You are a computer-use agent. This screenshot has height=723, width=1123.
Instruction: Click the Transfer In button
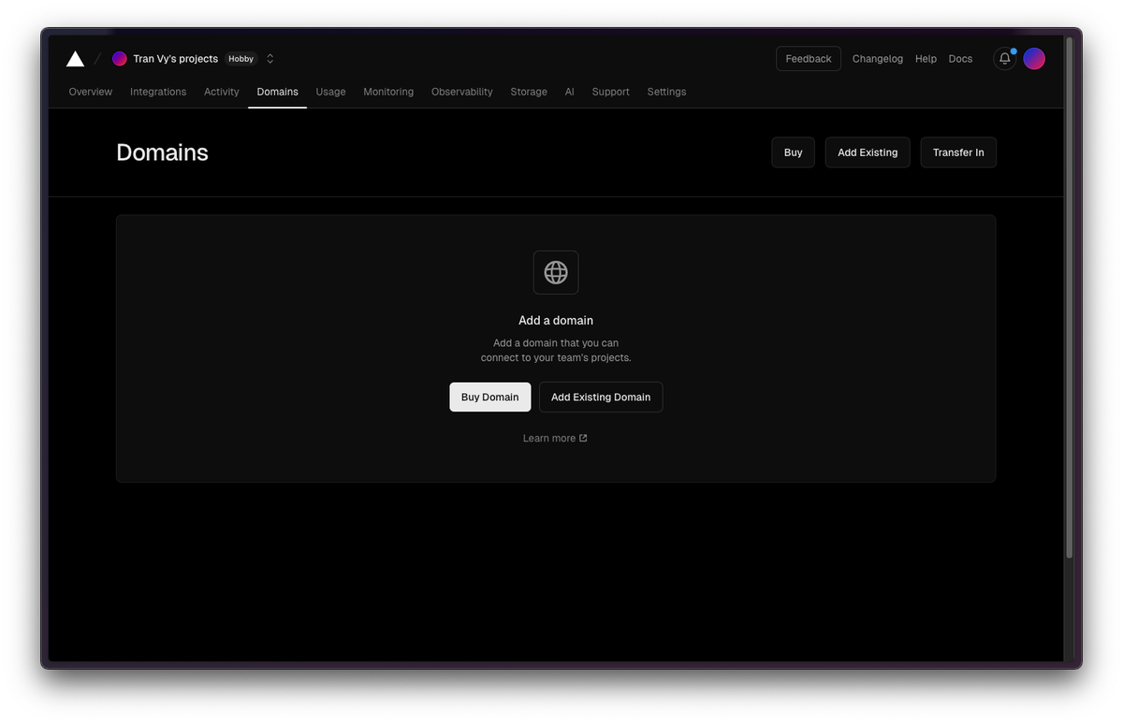pos(957,152)
